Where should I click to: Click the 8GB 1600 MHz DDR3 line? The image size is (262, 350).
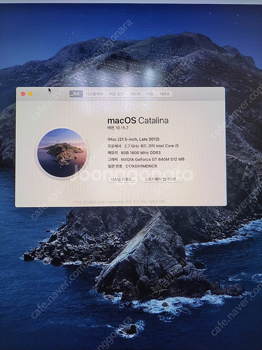(134, 153)
